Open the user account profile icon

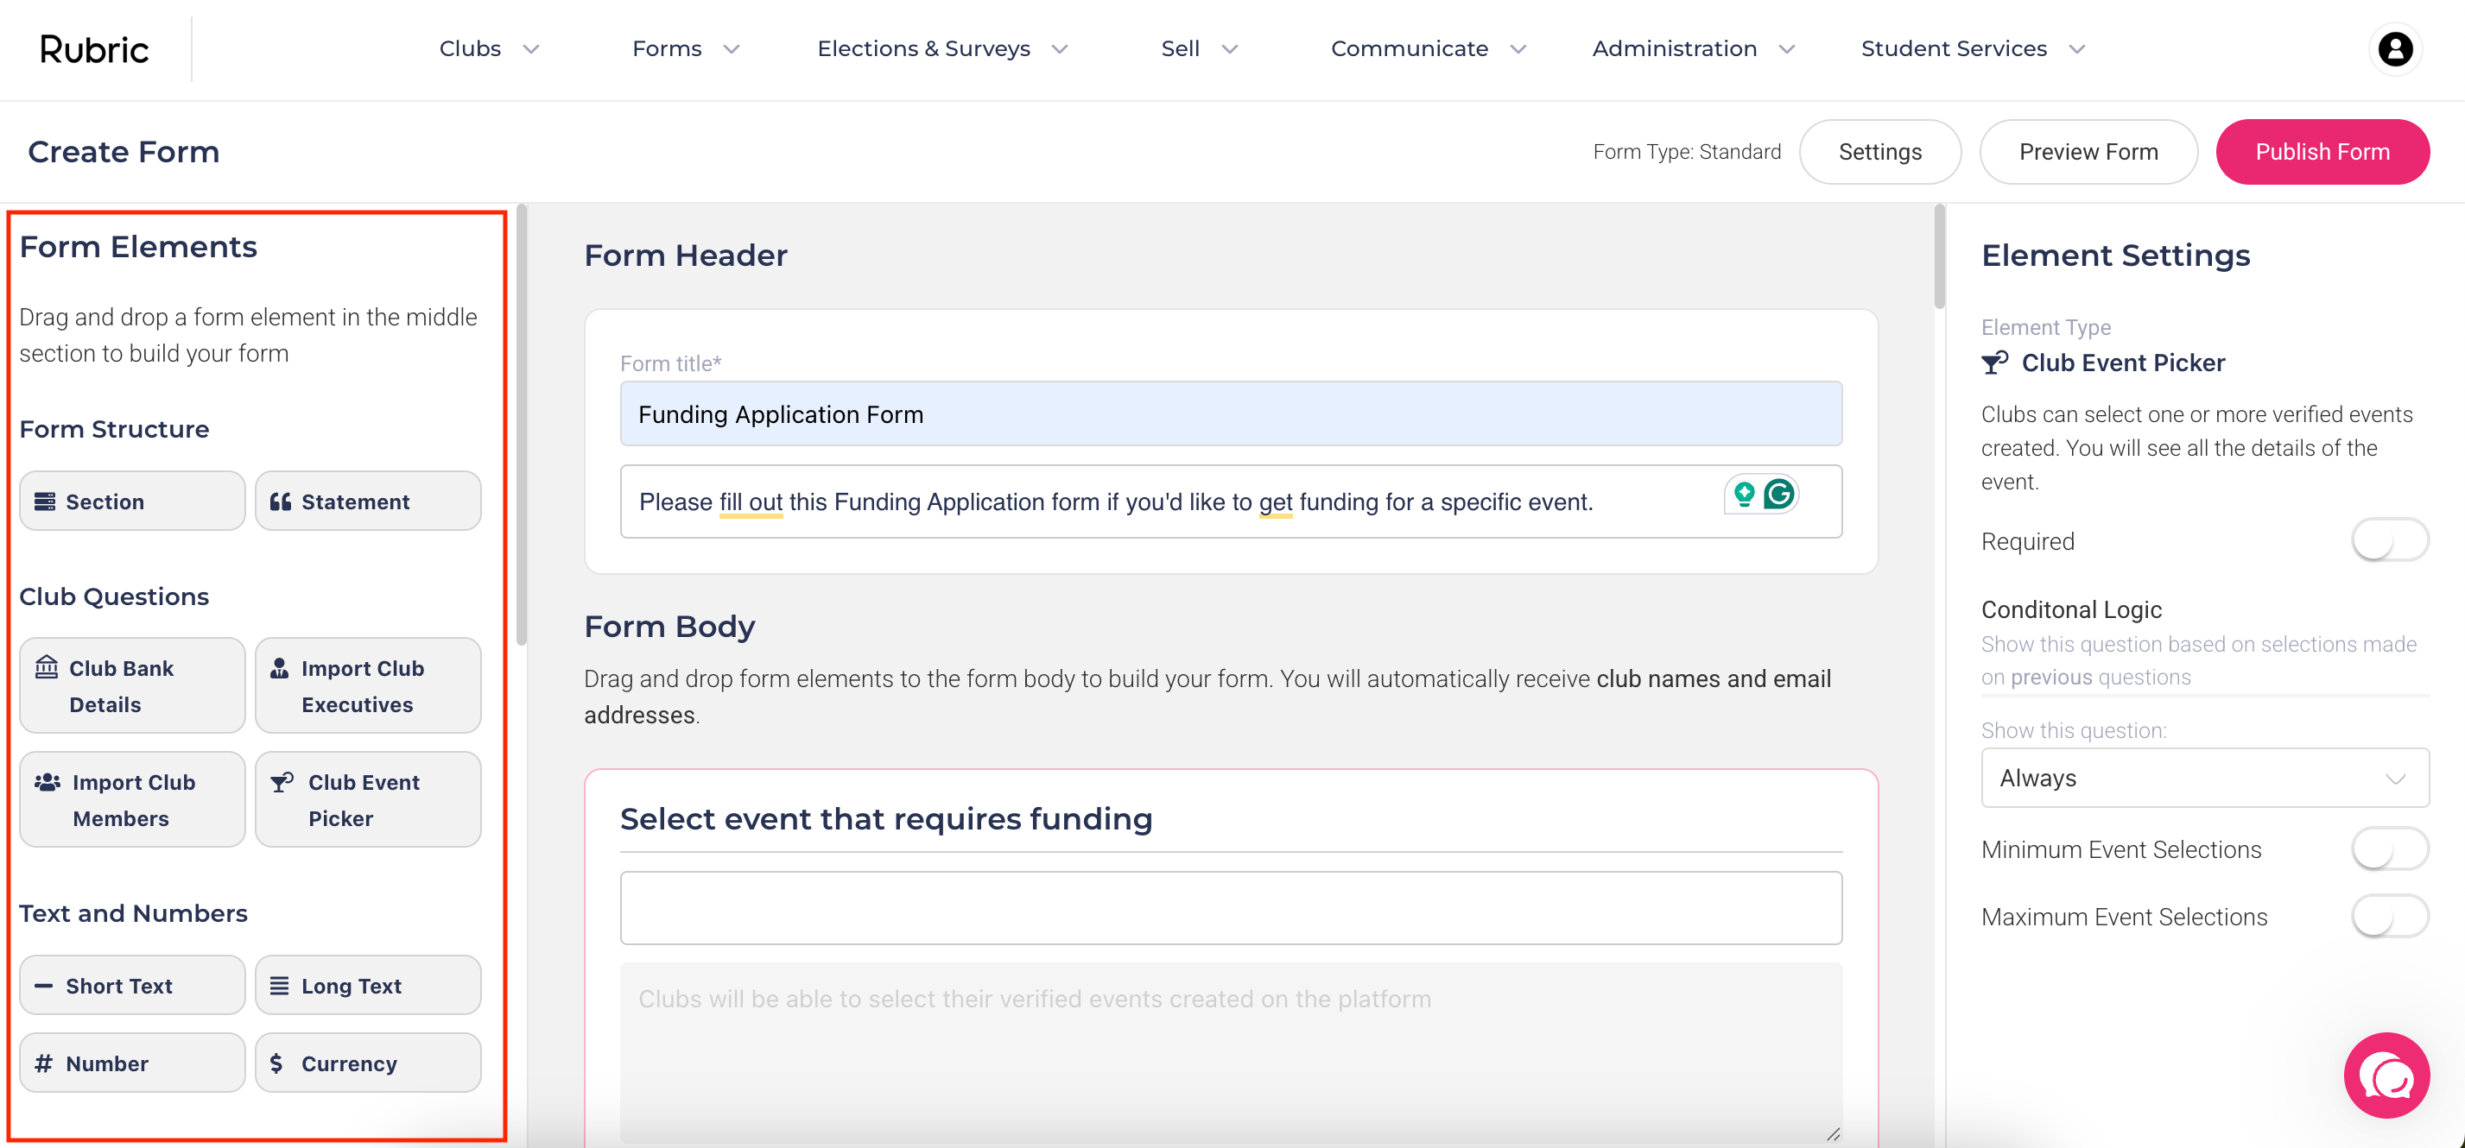point(2395,49)
